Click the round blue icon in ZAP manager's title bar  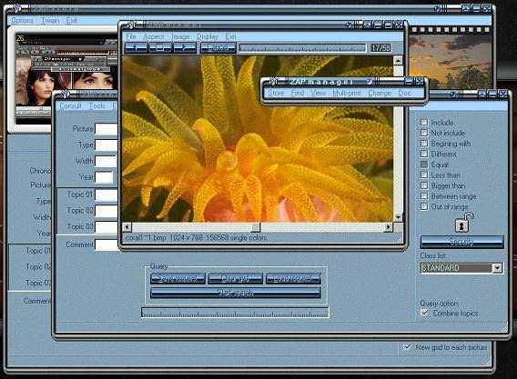(370, 81)
